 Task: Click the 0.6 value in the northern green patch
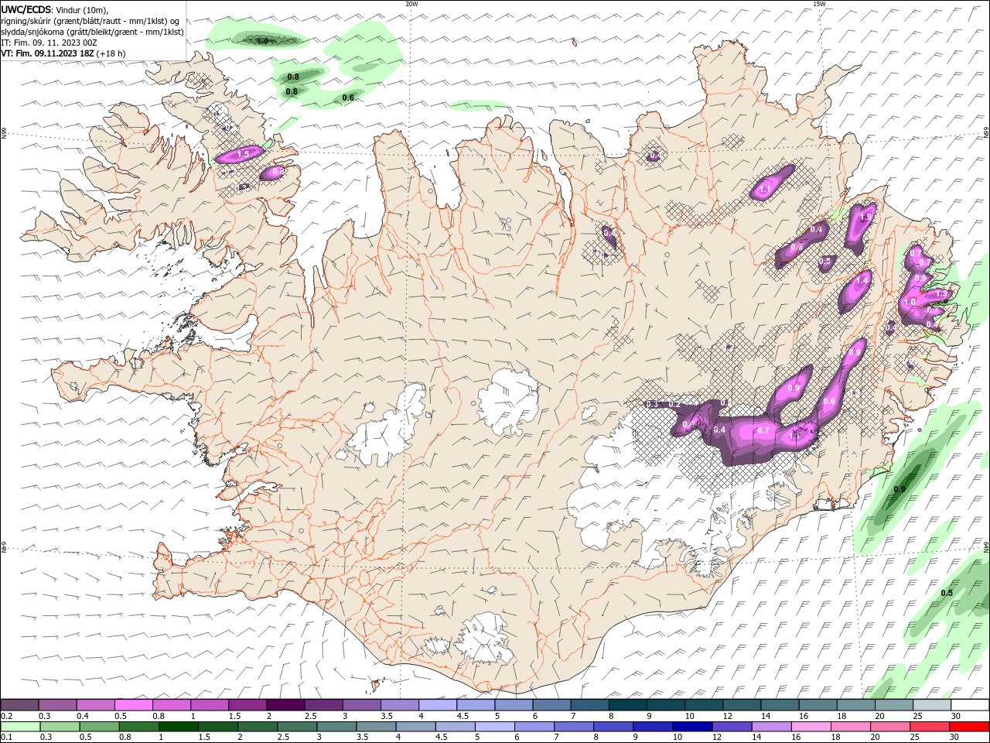point(348,98)
